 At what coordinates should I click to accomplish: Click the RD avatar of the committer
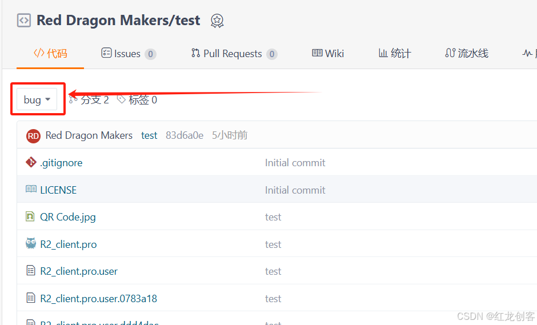[x=33, y=136]
